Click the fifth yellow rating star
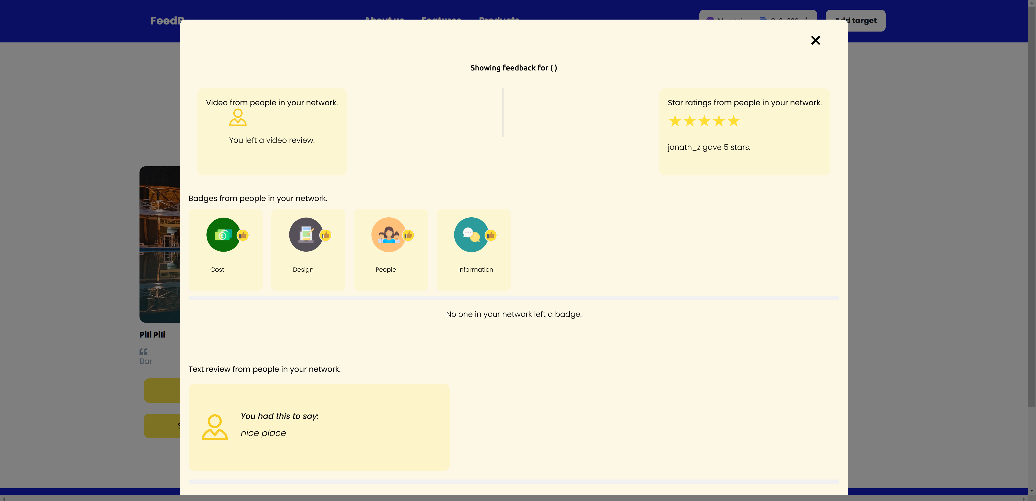This screenshot has width=1036, height=501. click(x=734, y=121)
